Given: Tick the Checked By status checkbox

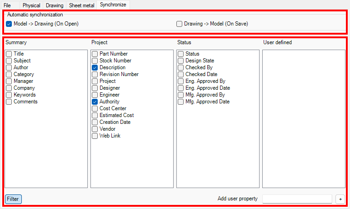Looking at the screenshot, I should pyautogui.click(x=181, y=67).
